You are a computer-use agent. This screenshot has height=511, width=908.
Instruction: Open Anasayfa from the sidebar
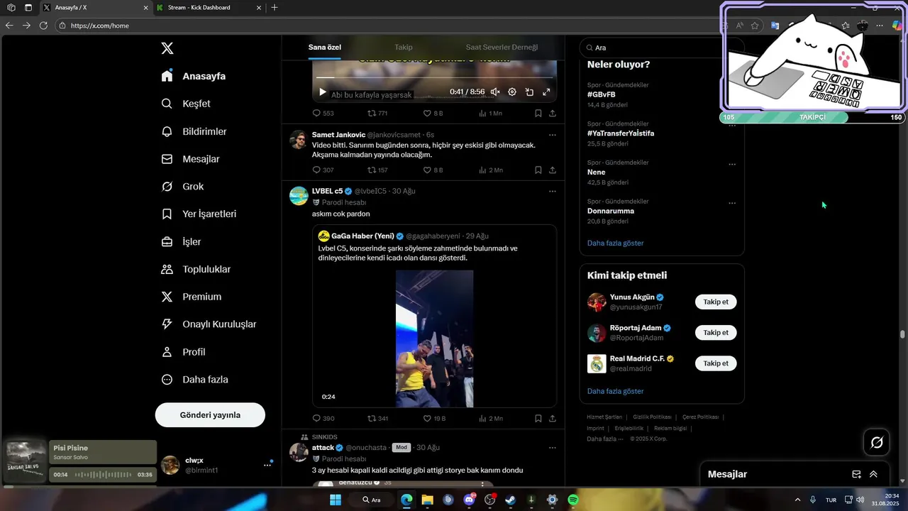point(194,76)
